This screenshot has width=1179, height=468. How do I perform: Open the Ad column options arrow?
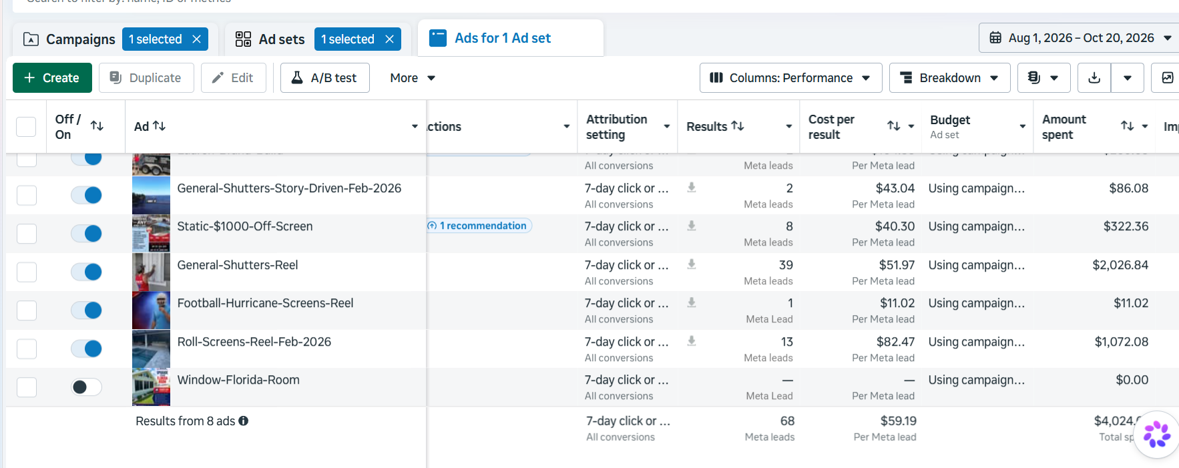click(415, 126)
